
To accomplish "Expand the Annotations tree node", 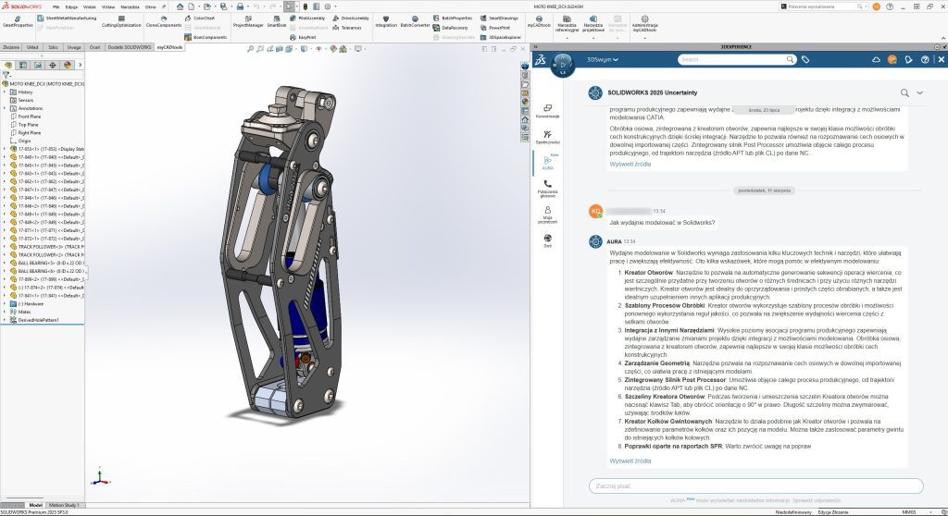I will (5, 109).
